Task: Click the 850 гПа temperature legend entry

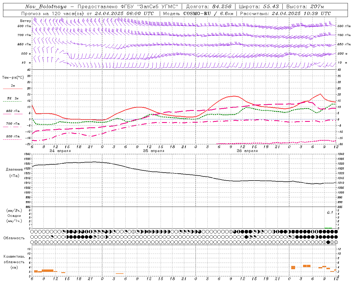Action: click(13, 111)
